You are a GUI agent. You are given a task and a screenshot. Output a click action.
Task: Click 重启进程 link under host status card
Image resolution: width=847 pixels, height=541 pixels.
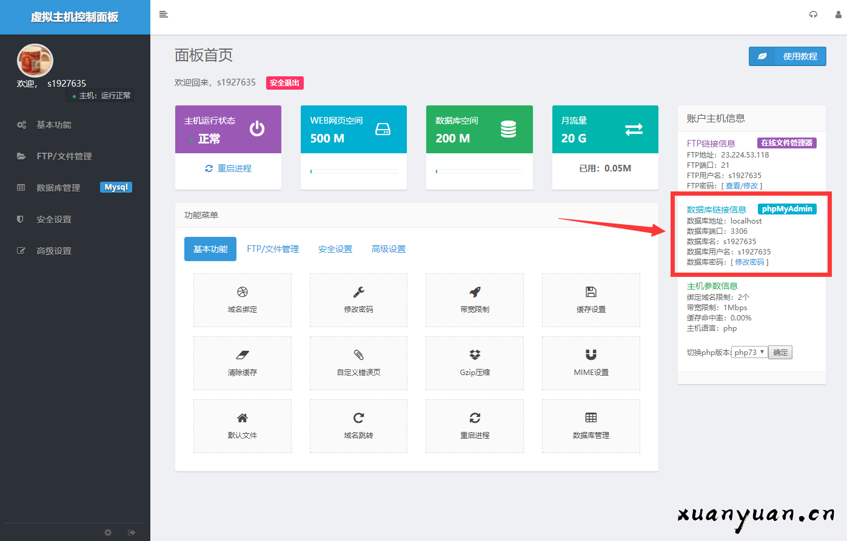point(228,168)
